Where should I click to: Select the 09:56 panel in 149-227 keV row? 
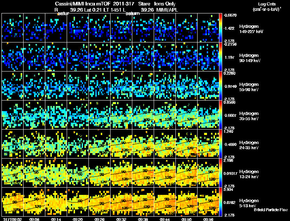[x=208, y=28]
